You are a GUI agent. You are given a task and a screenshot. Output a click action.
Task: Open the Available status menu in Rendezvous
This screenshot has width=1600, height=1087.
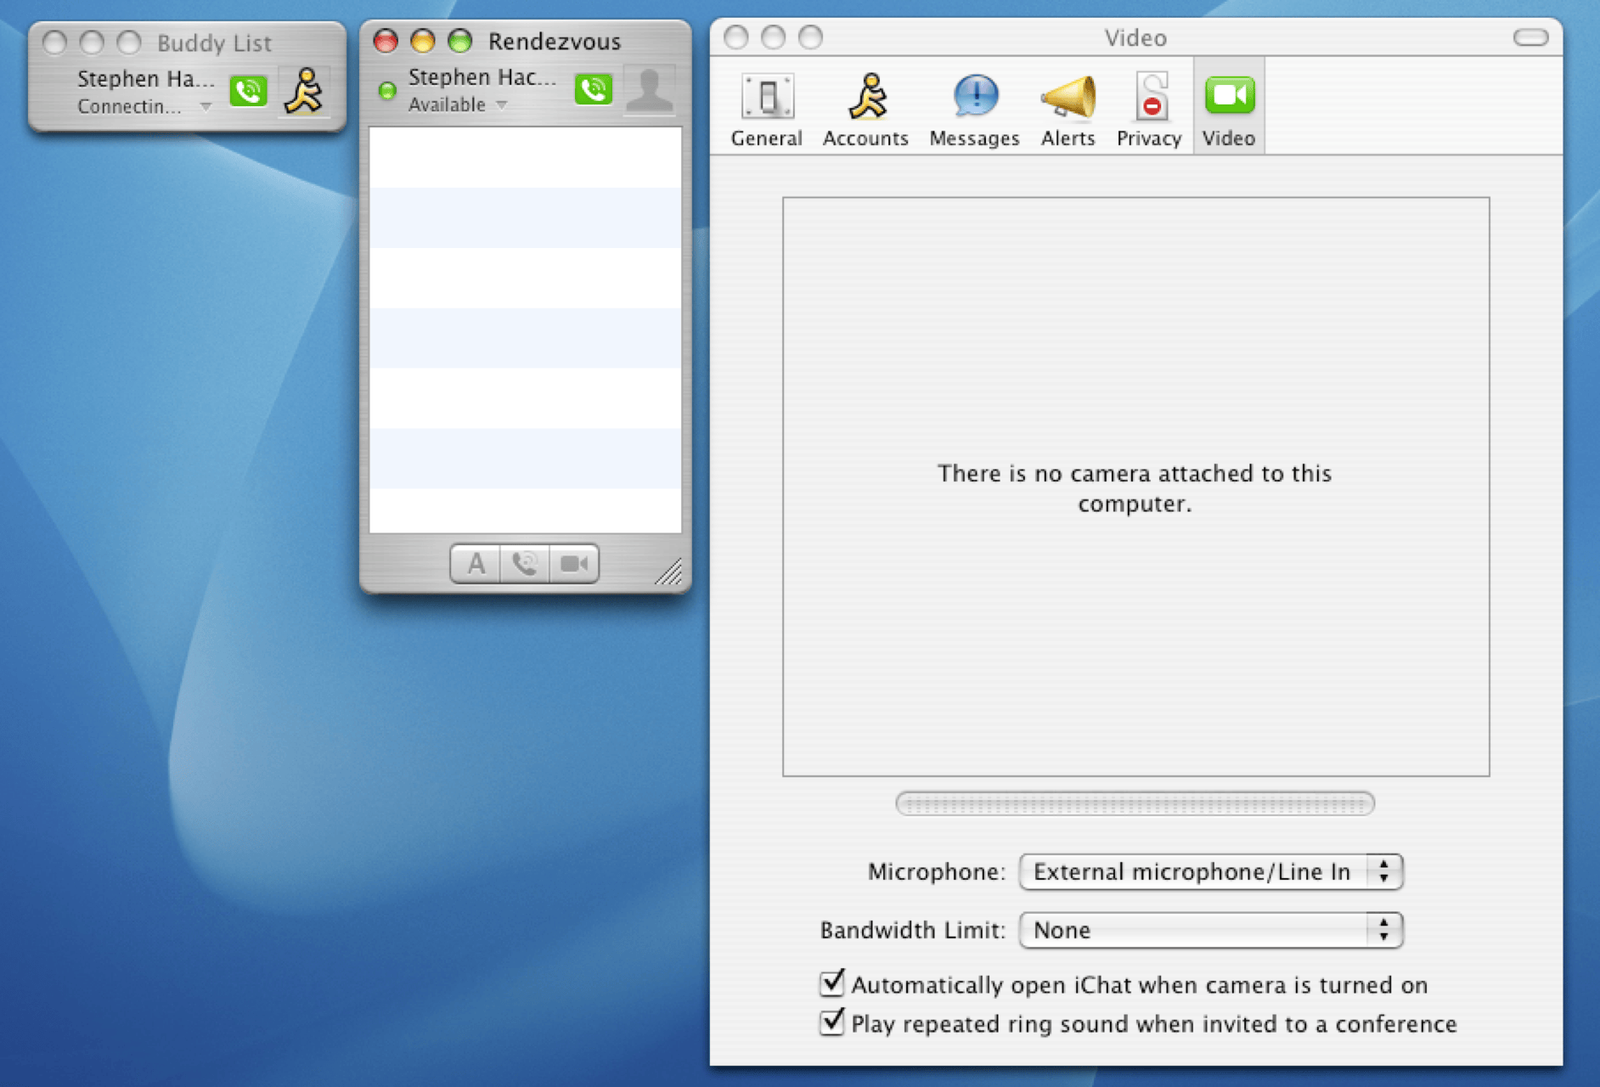coord(458,104)
